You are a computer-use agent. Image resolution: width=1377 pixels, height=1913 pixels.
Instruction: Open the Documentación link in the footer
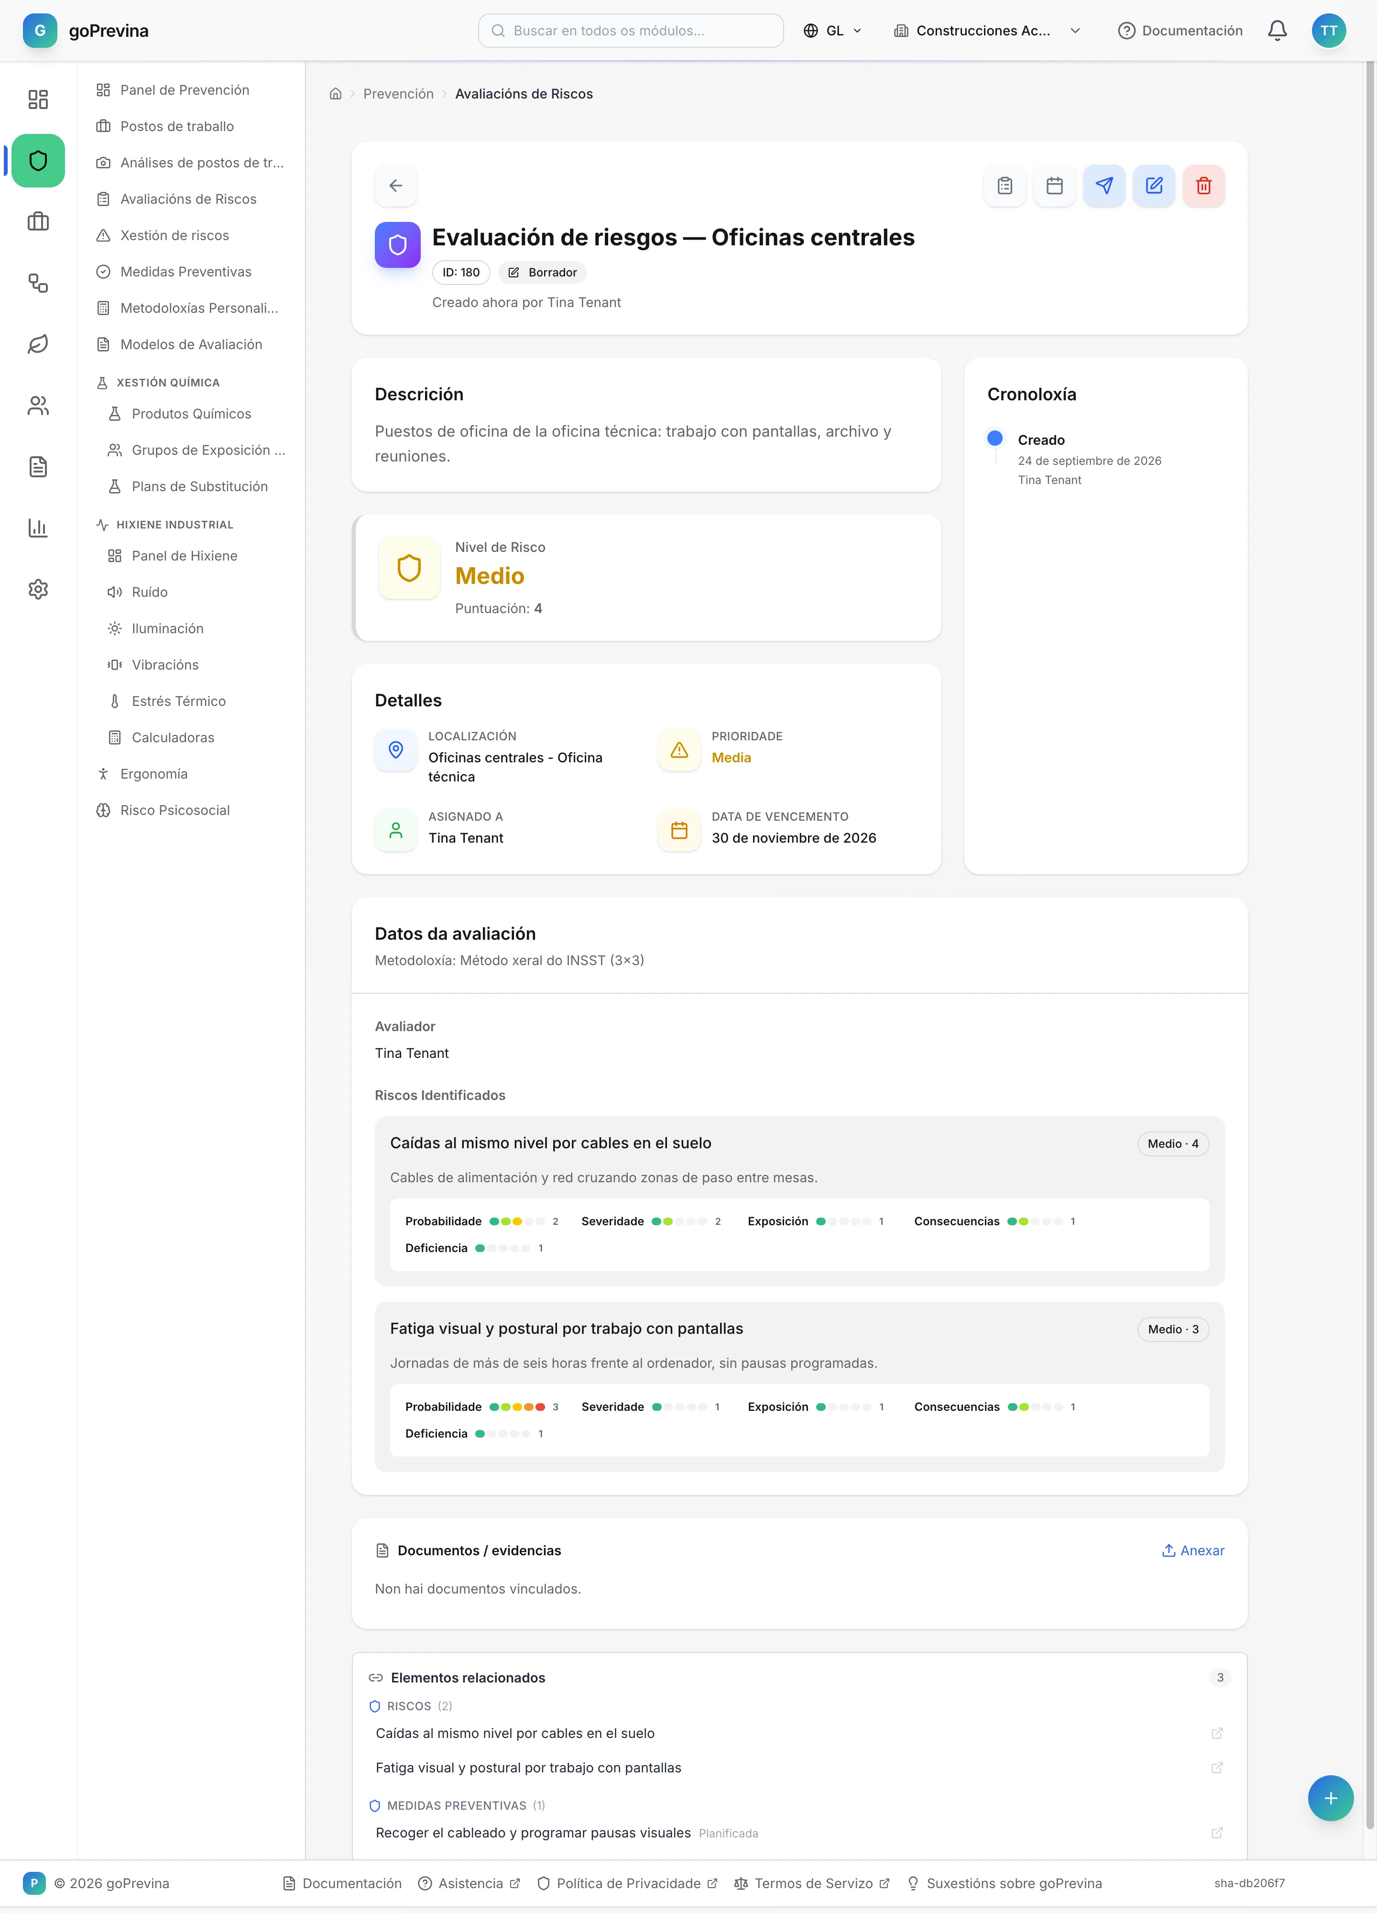342,1883
